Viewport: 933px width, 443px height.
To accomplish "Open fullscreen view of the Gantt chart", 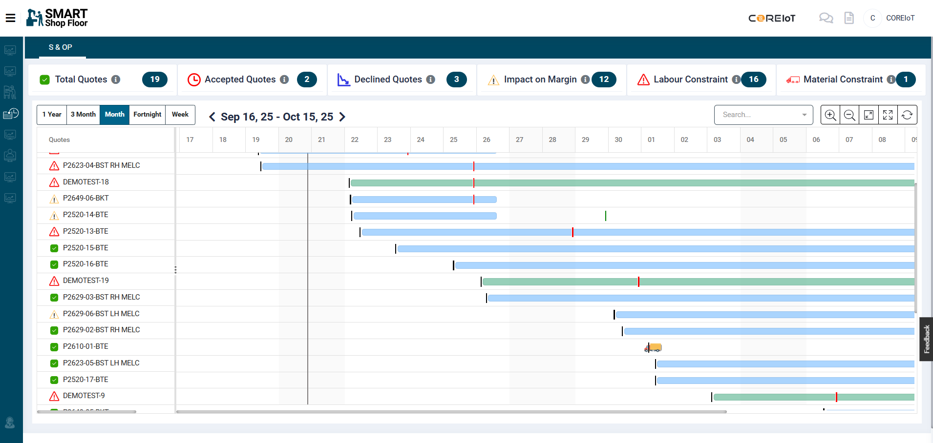I will pyautogui.click(x=888, y=115).
